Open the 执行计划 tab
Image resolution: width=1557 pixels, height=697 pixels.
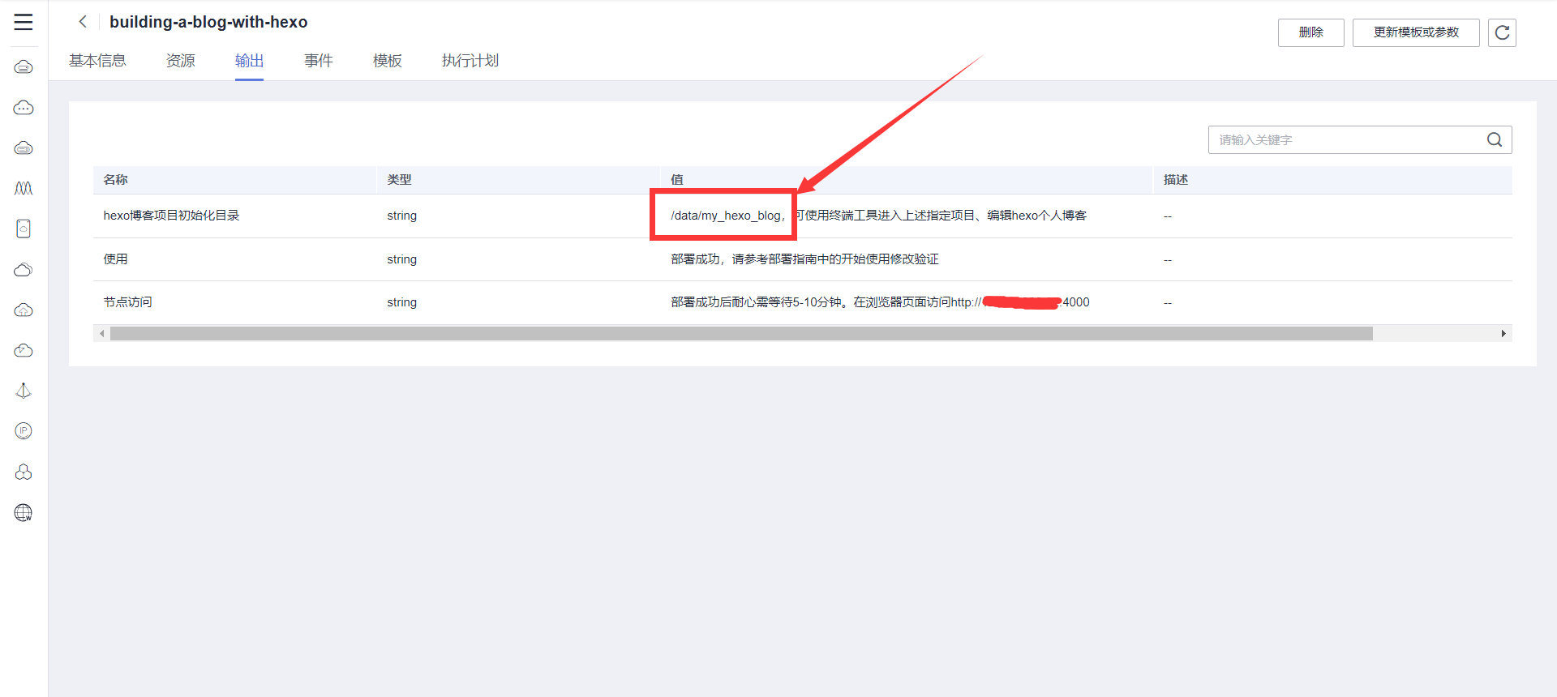470,61
